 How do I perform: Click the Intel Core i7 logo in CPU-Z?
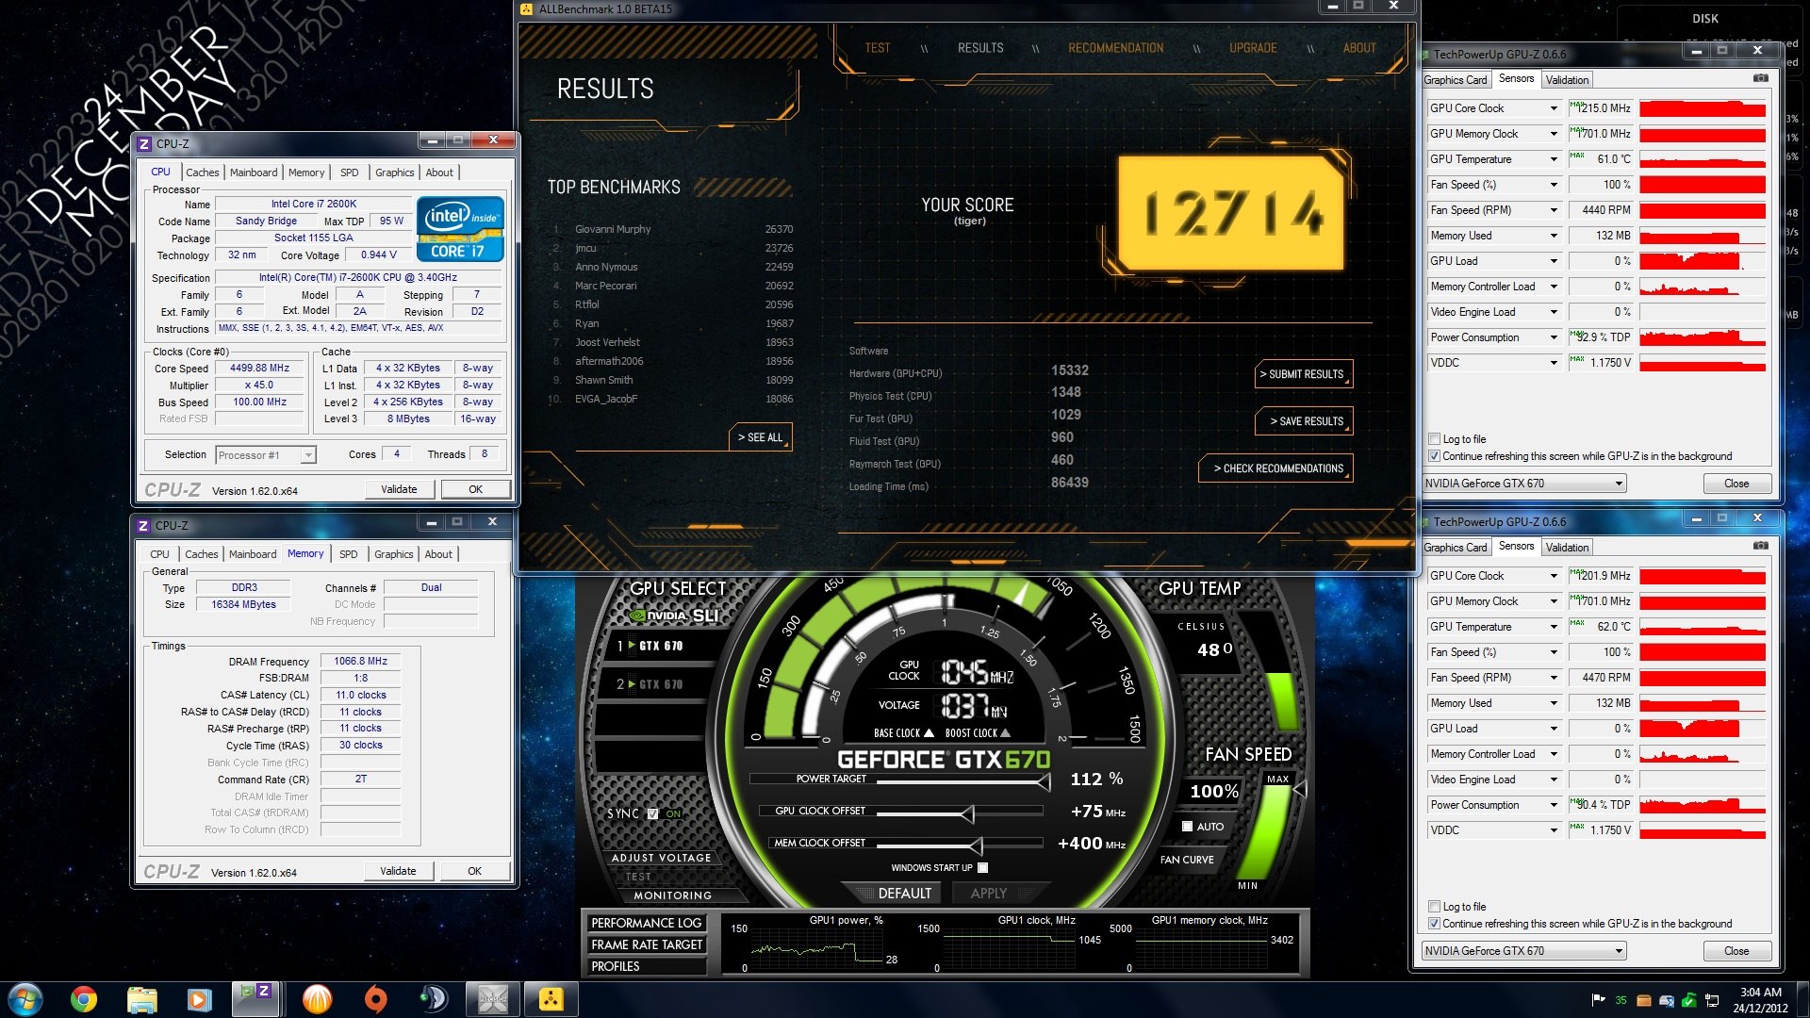(460, 228)
